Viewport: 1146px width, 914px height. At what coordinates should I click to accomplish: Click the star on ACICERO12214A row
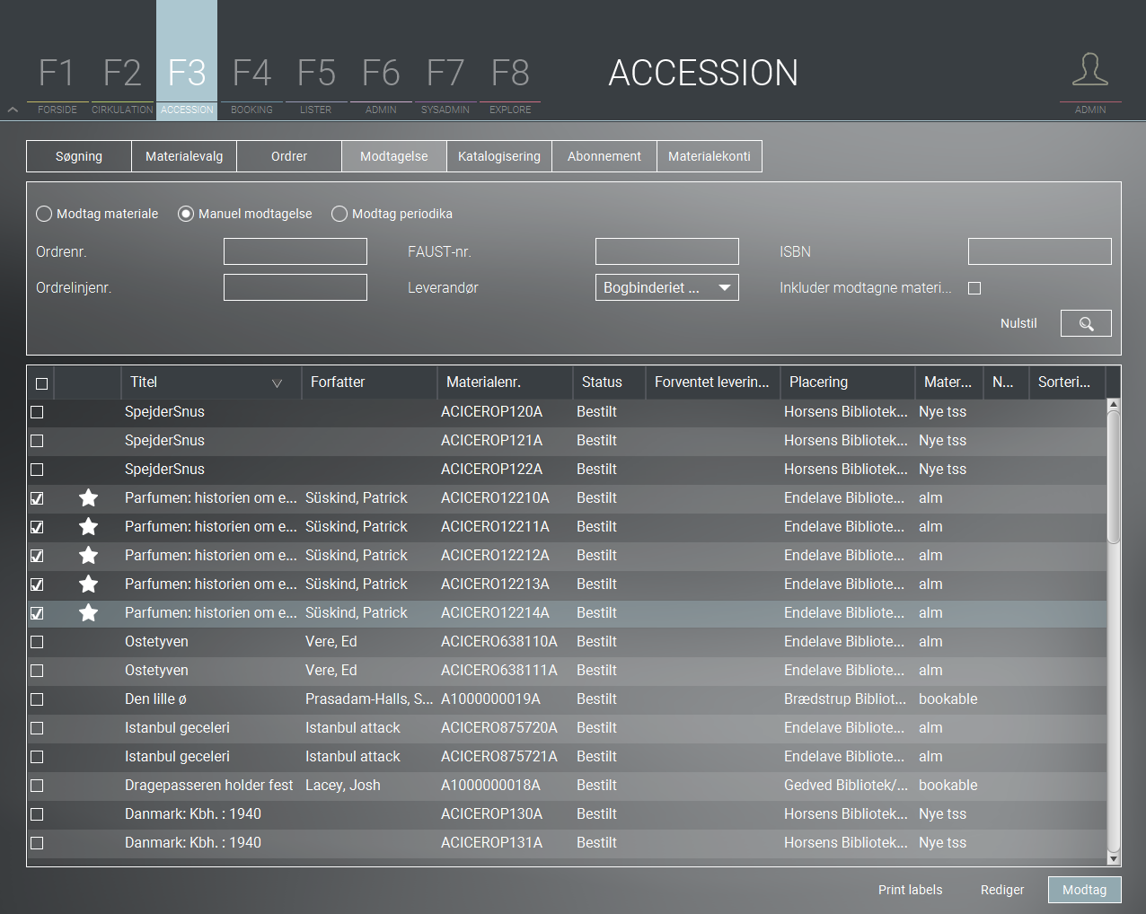[88, 612]
